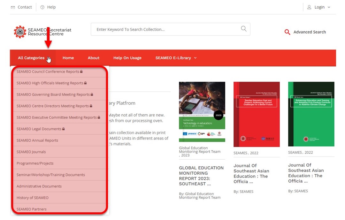Select SEAMEO Partners category

point(31,209)
